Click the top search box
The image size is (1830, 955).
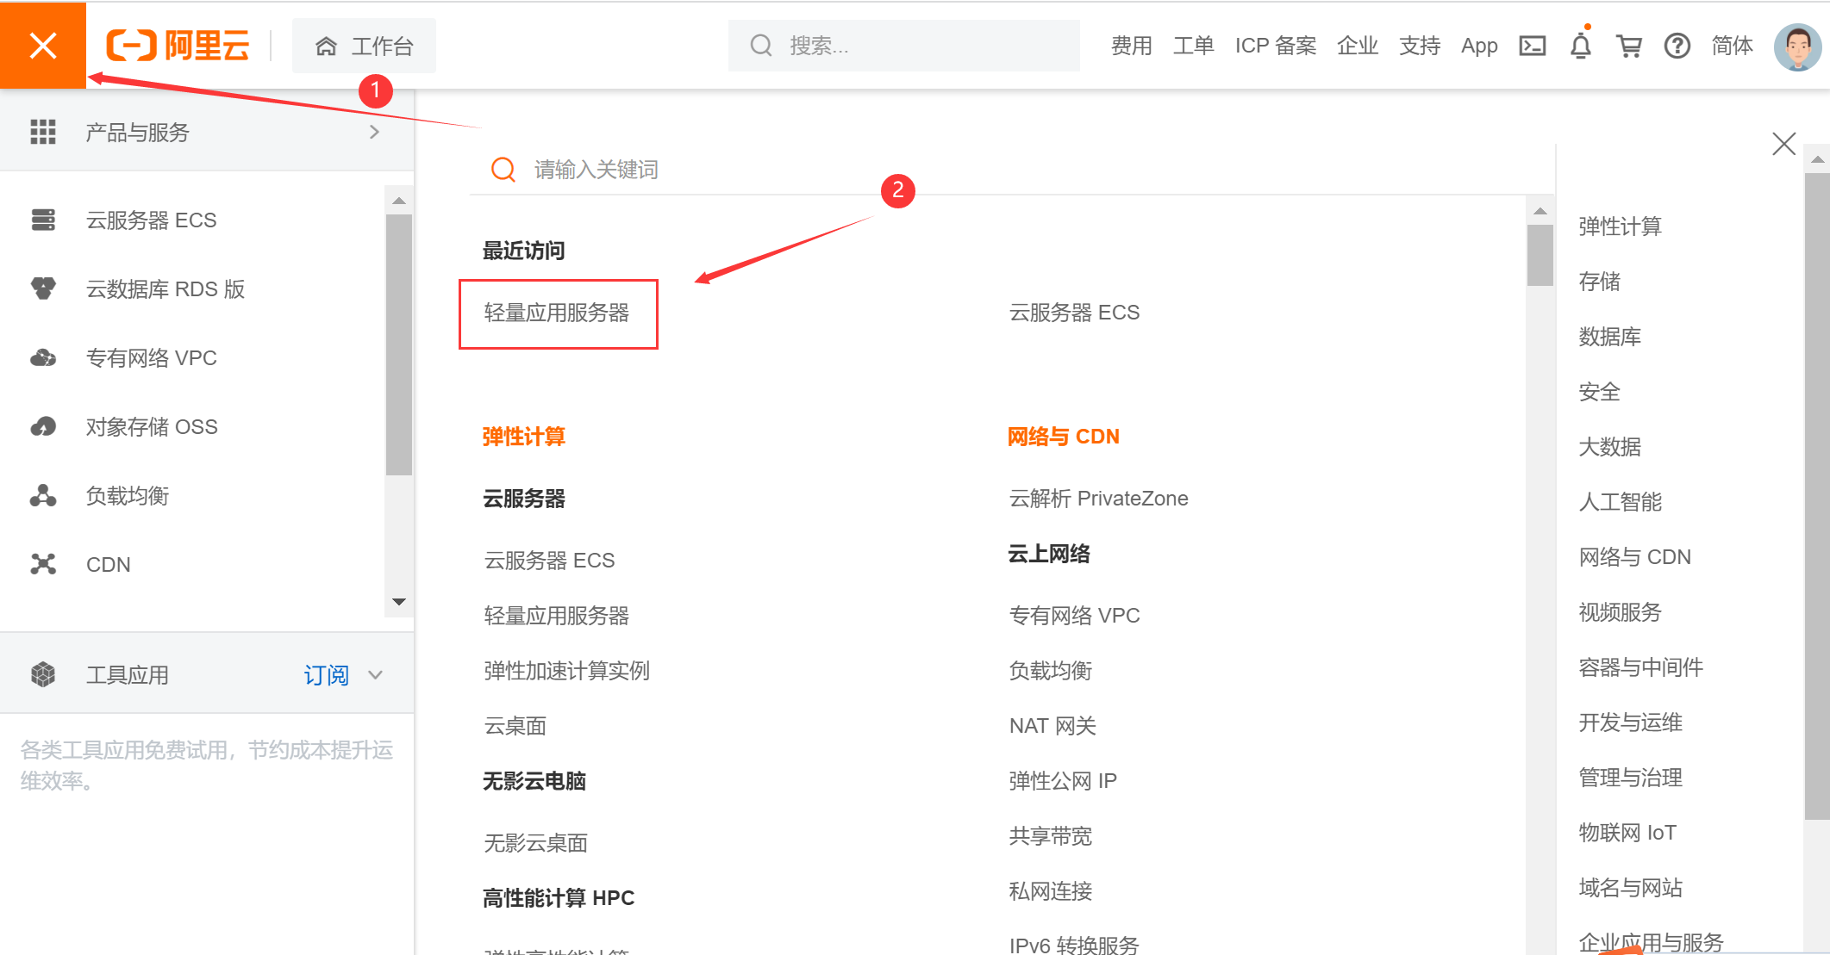[x=903, y=46]
